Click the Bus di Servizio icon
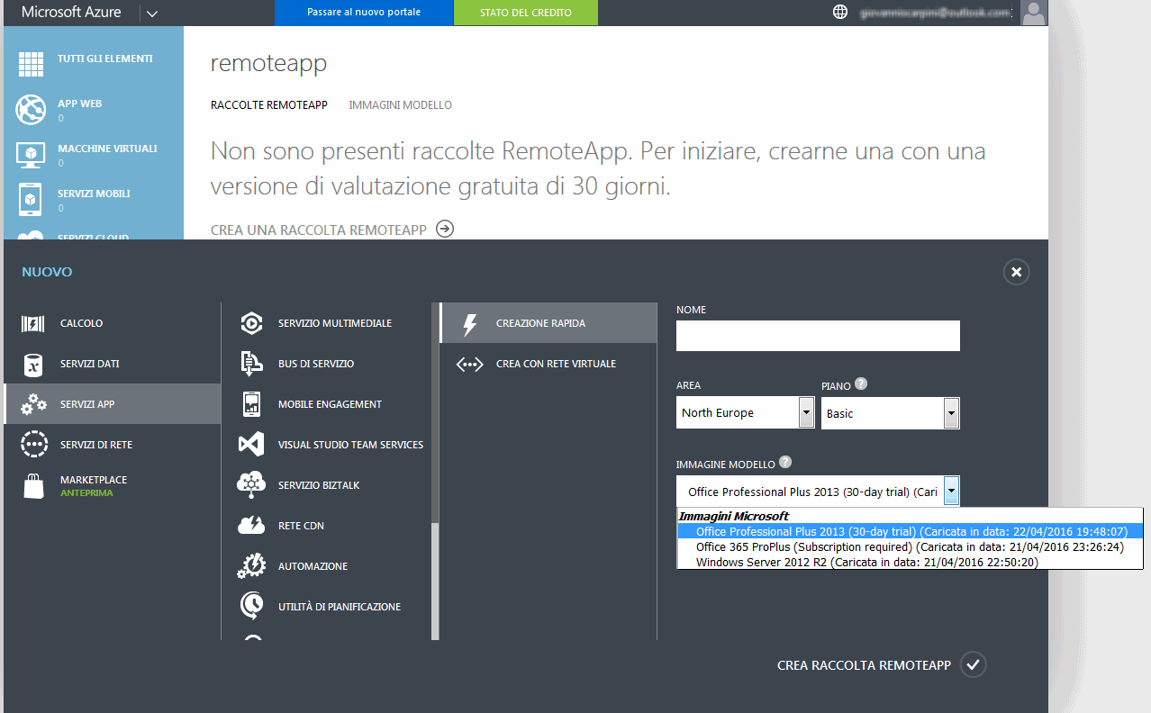The width and height of the screenshot is (1151, 713). (x=251, y=364)
